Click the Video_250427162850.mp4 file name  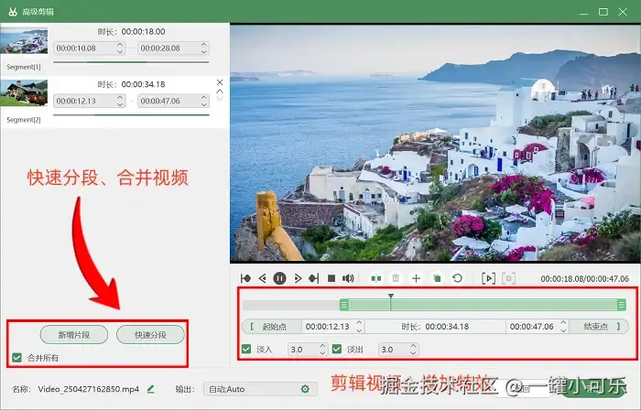tap(89, 389)
